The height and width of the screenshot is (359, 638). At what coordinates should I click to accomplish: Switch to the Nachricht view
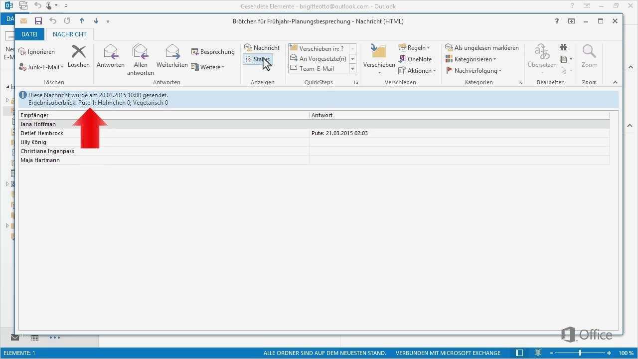261,47
